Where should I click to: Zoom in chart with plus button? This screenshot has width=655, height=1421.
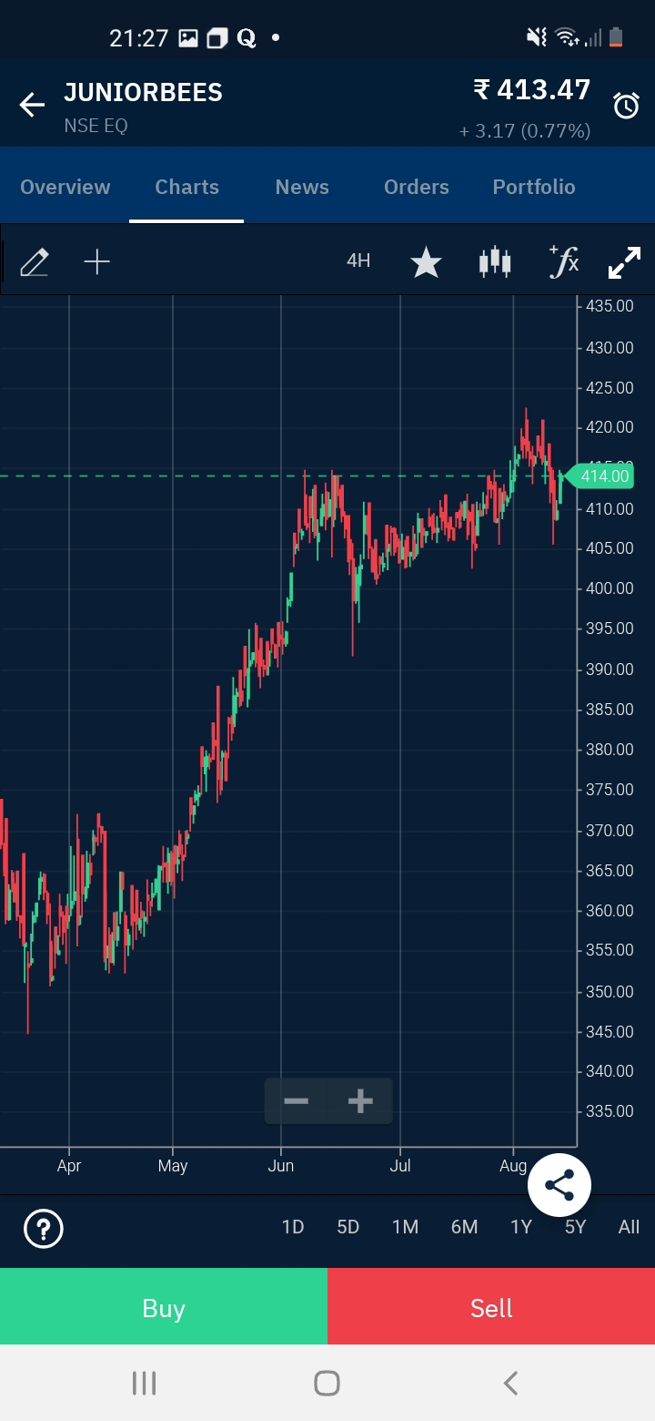point(360,1101)
